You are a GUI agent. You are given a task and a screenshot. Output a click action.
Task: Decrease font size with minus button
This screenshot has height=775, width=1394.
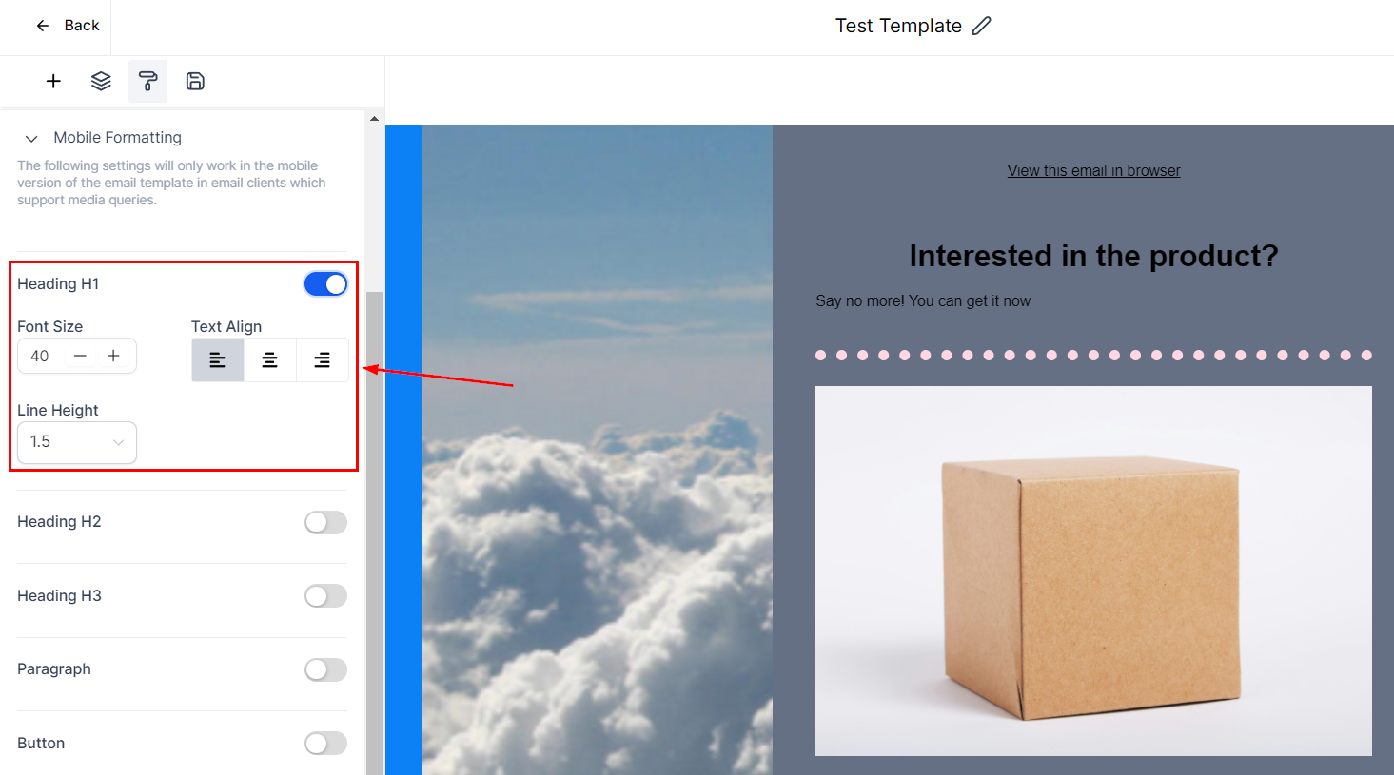point(81,356)
